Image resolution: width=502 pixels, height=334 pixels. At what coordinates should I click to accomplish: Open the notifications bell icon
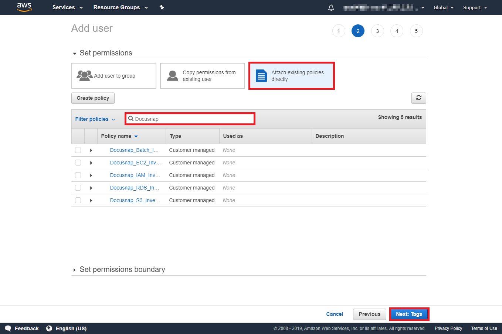coord(331,7)
